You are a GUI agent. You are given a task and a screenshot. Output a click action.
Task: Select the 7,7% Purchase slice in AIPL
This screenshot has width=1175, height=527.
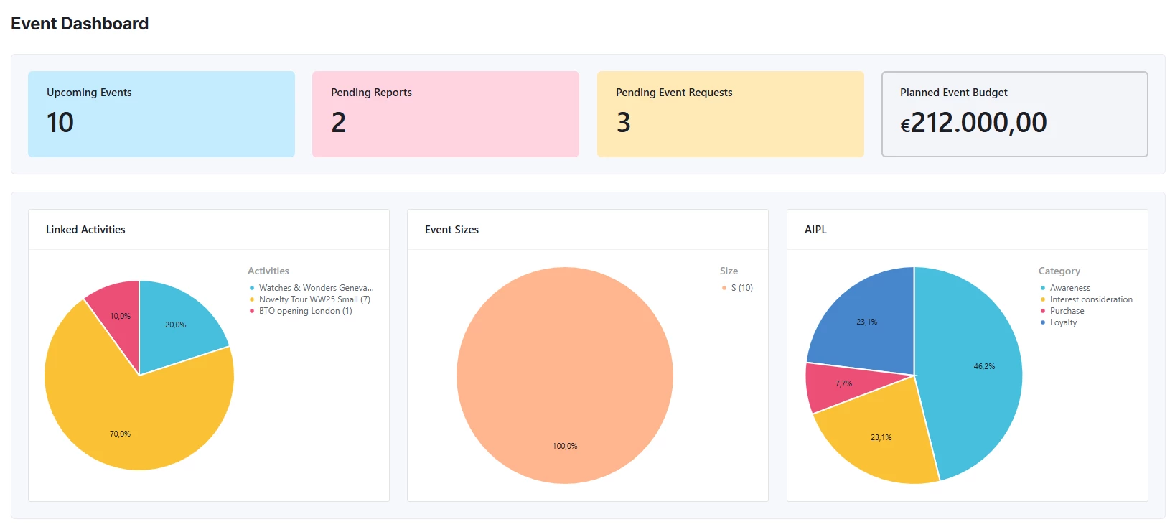[x=843, y=384]
